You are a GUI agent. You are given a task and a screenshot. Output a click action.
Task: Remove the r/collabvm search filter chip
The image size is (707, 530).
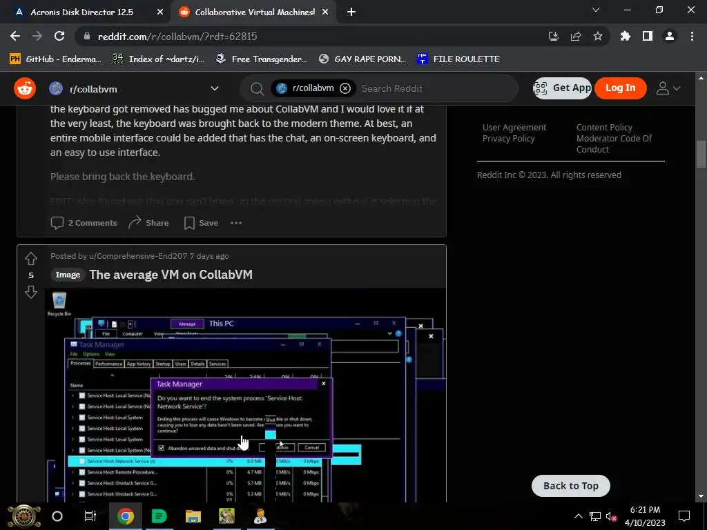(345, 88)
